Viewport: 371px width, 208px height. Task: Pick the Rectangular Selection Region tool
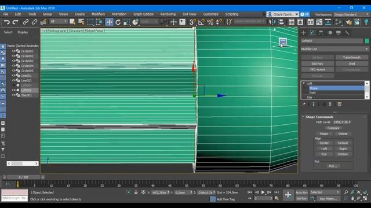[x=90, y=22]
